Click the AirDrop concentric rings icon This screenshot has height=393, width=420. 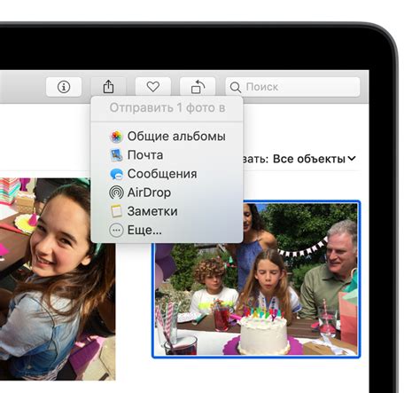(116, 193)
